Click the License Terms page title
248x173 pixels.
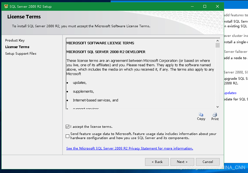pyautogui.click(x=24, y=17)
